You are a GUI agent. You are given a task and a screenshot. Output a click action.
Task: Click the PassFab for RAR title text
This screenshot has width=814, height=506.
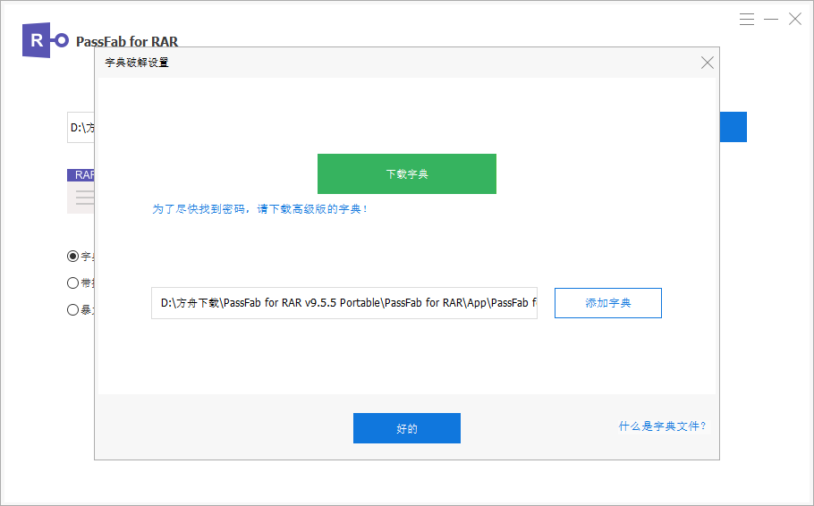[127, 41]
